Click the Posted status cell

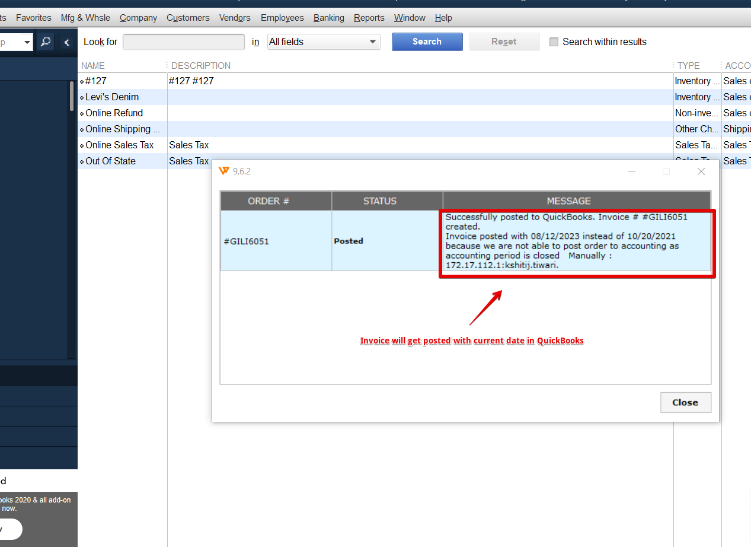click(x=388, y=241)
